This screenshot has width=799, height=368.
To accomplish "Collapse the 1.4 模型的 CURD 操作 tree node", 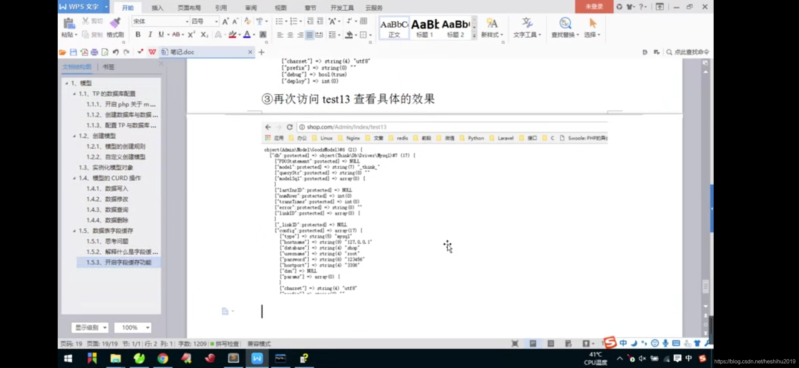I will (74, 178).
